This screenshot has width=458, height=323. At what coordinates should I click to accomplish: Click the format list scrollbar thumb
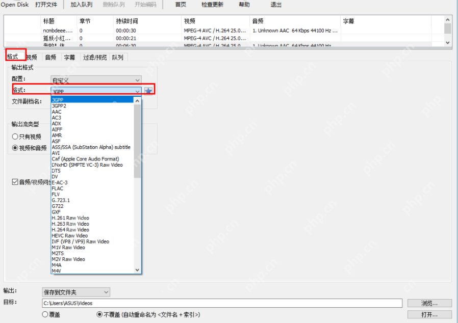137,141
